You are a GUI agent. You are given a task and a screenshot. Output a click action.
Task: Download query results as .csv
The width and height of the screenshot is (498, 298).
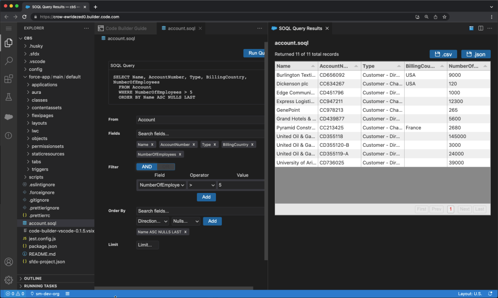pos(443,54)
